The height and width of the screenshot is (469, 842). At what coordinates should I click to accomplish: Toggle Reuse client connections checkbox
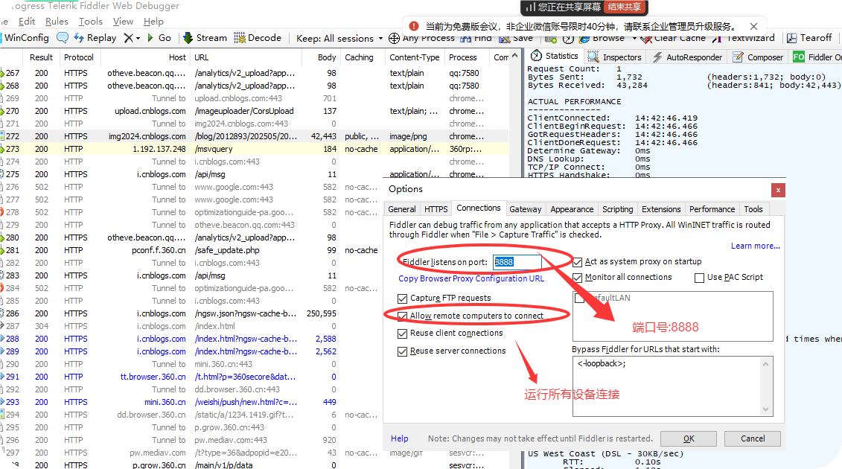pyautogui.click(x=402, y=334)
